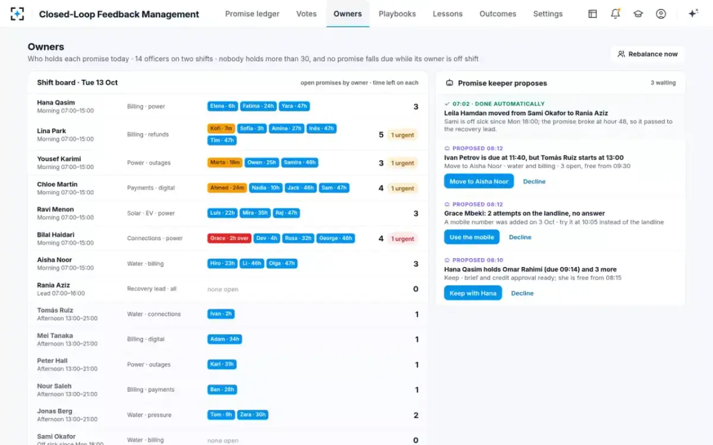Select owner name Mei Tanaka

pyautogui.click(x=55, y=336)
